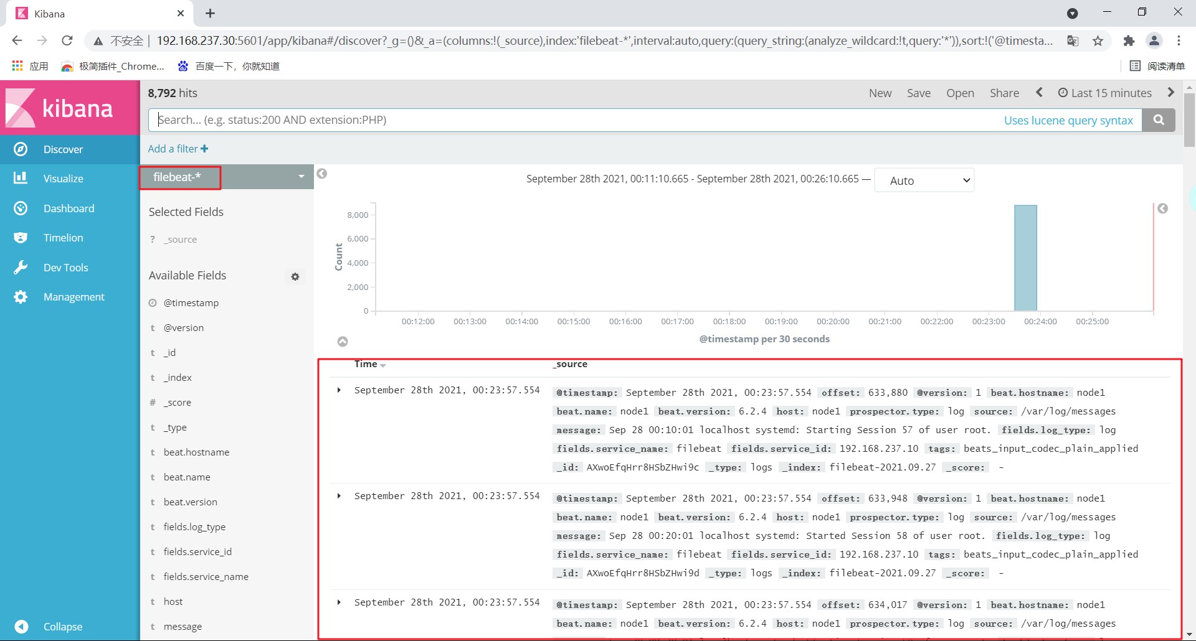The height and width of the screenshot is (641, 1196).
Task: Open Chrome three-dot menu
Action: click(1179, 41)
